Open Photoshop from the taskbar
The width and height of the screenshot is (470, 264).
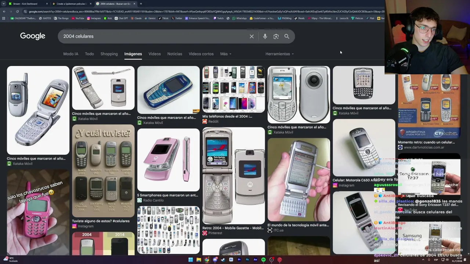(247, 260)
